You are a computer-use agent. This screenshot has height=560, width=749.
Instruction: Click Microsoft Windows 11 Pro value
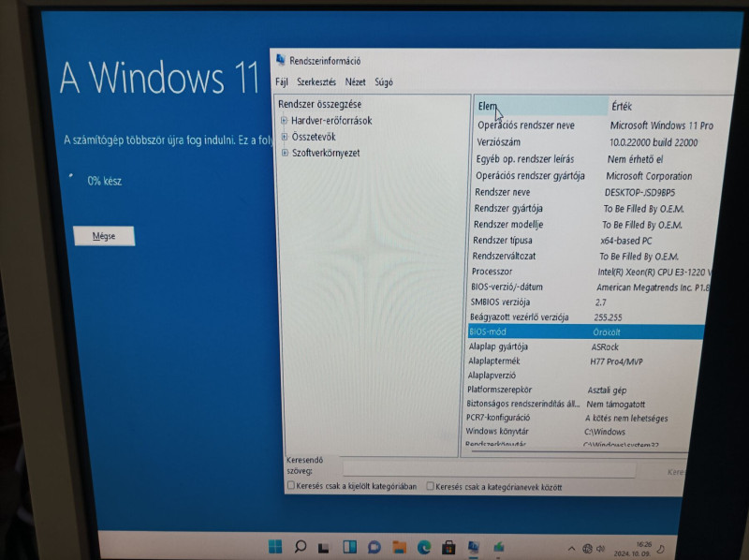(x=662, y=125)
